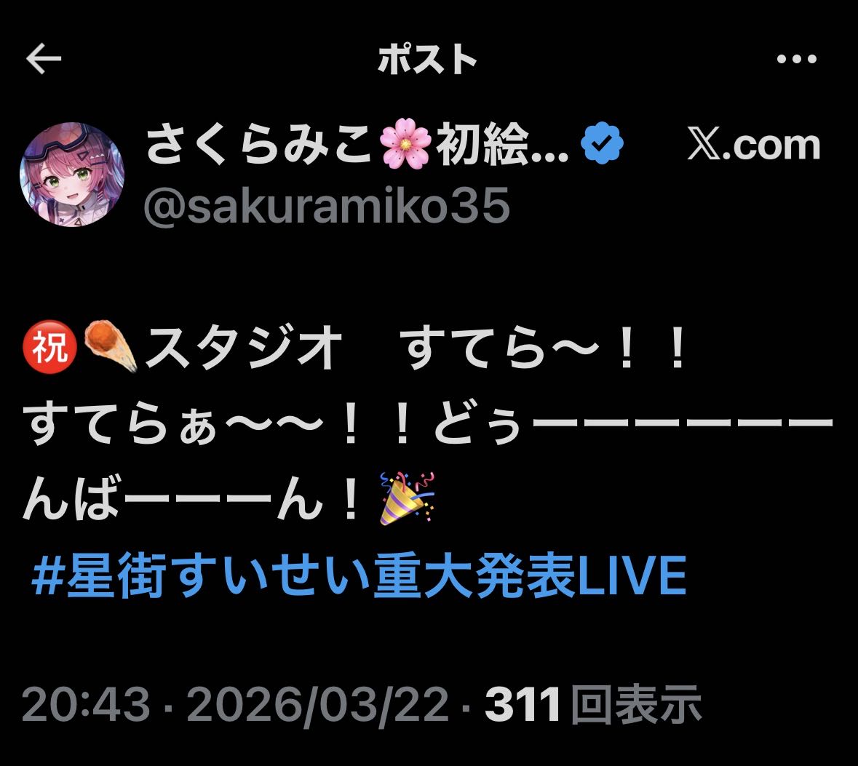
Task: Click the 2026/03/22 post date
Action: pos(318,705)
